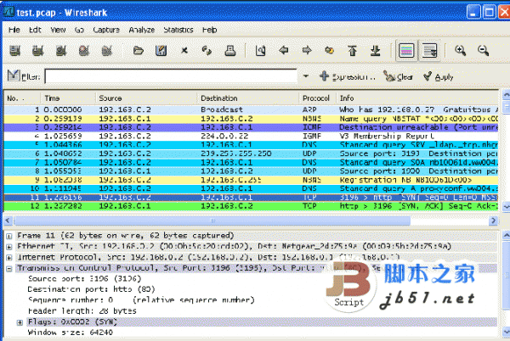Select the Window size: 64240 line
This screenshot has width=510, height=341.
tap(71, 333)
